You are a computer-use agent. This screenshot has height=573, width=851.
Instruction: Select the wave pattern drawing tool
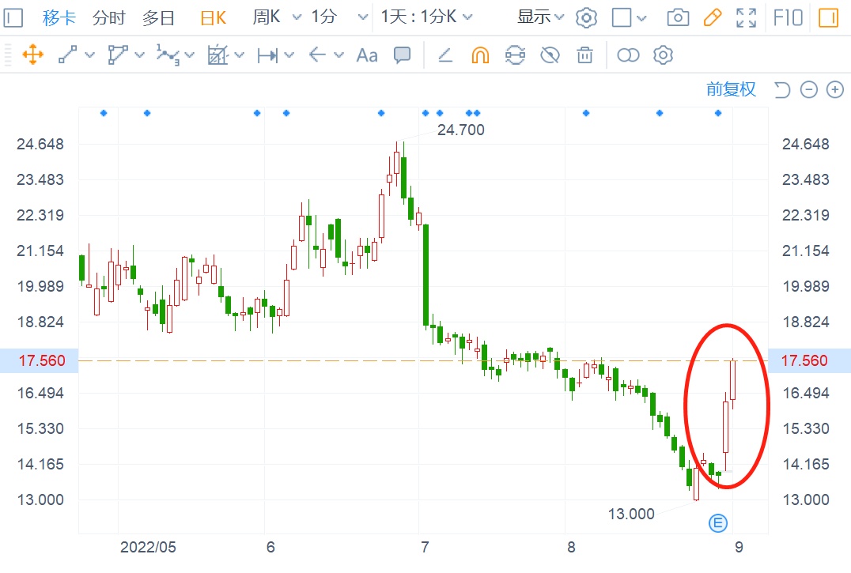(x=168, y=55)
